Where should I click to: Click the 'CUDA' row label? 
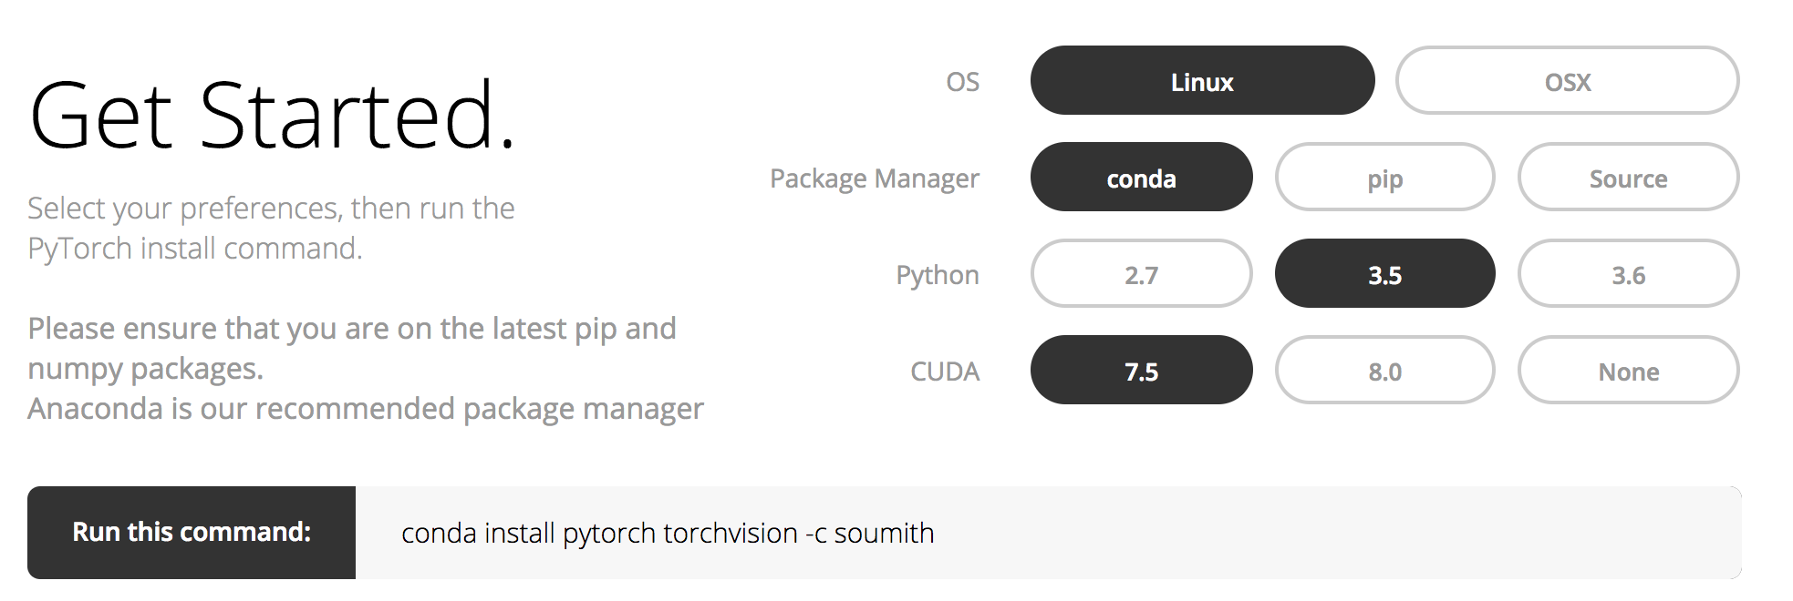pos(944,372)
